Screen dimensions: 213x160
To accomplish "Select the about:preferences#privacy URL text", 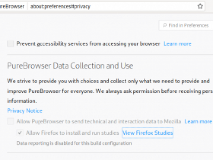I will (60, 6).
